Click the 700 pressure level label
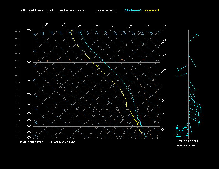Screen dimensions: 219x169 [29, 120]
